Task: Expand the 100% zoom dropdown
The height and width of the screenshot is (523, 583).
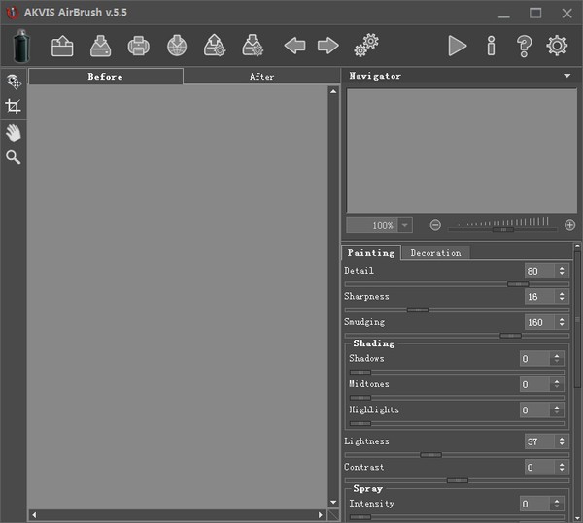Action: click(x=405, y=225)
